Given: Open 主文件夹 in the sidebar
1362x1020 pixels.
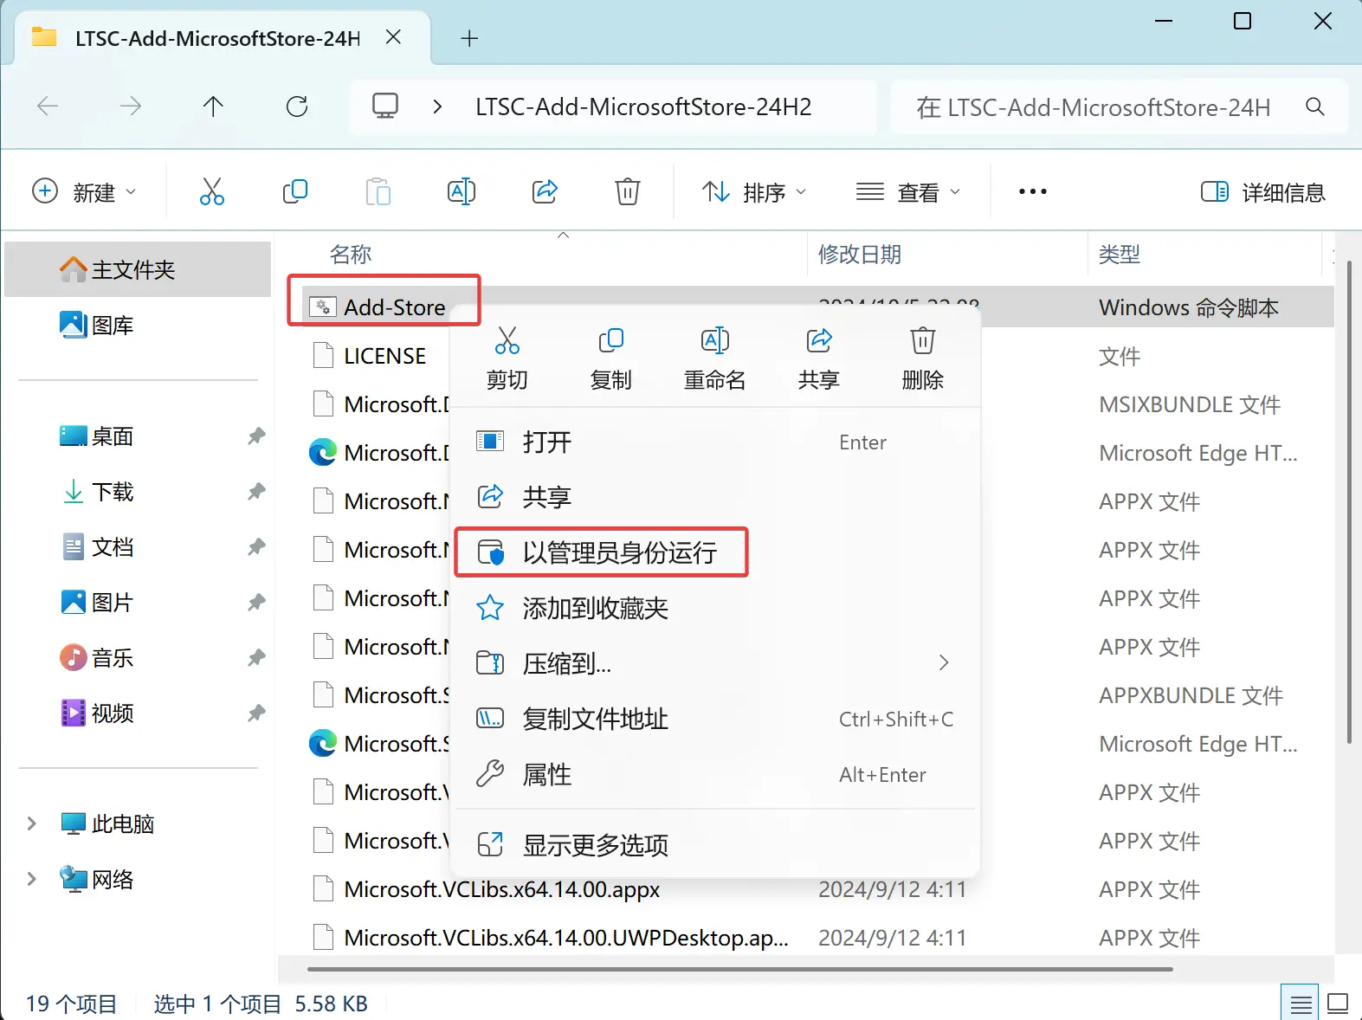Looking at the screenshot, I should [x=138, y=269].
